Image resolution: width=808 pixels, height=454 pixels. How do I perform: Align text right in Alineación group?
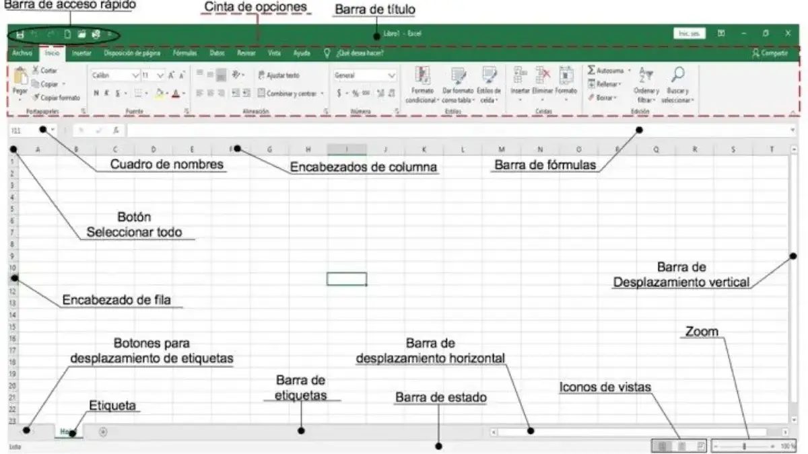click(222, 93)
